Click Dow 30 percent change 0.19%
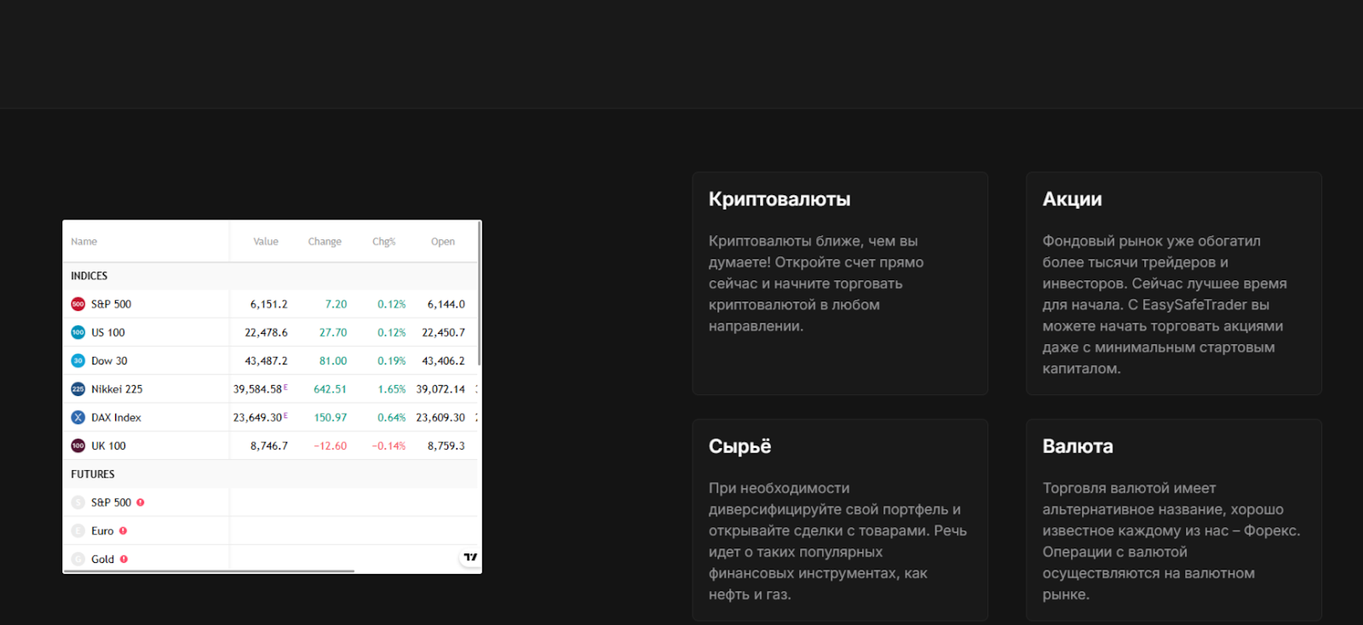This screenshot has height=625, width=1363. click(392, 361)
